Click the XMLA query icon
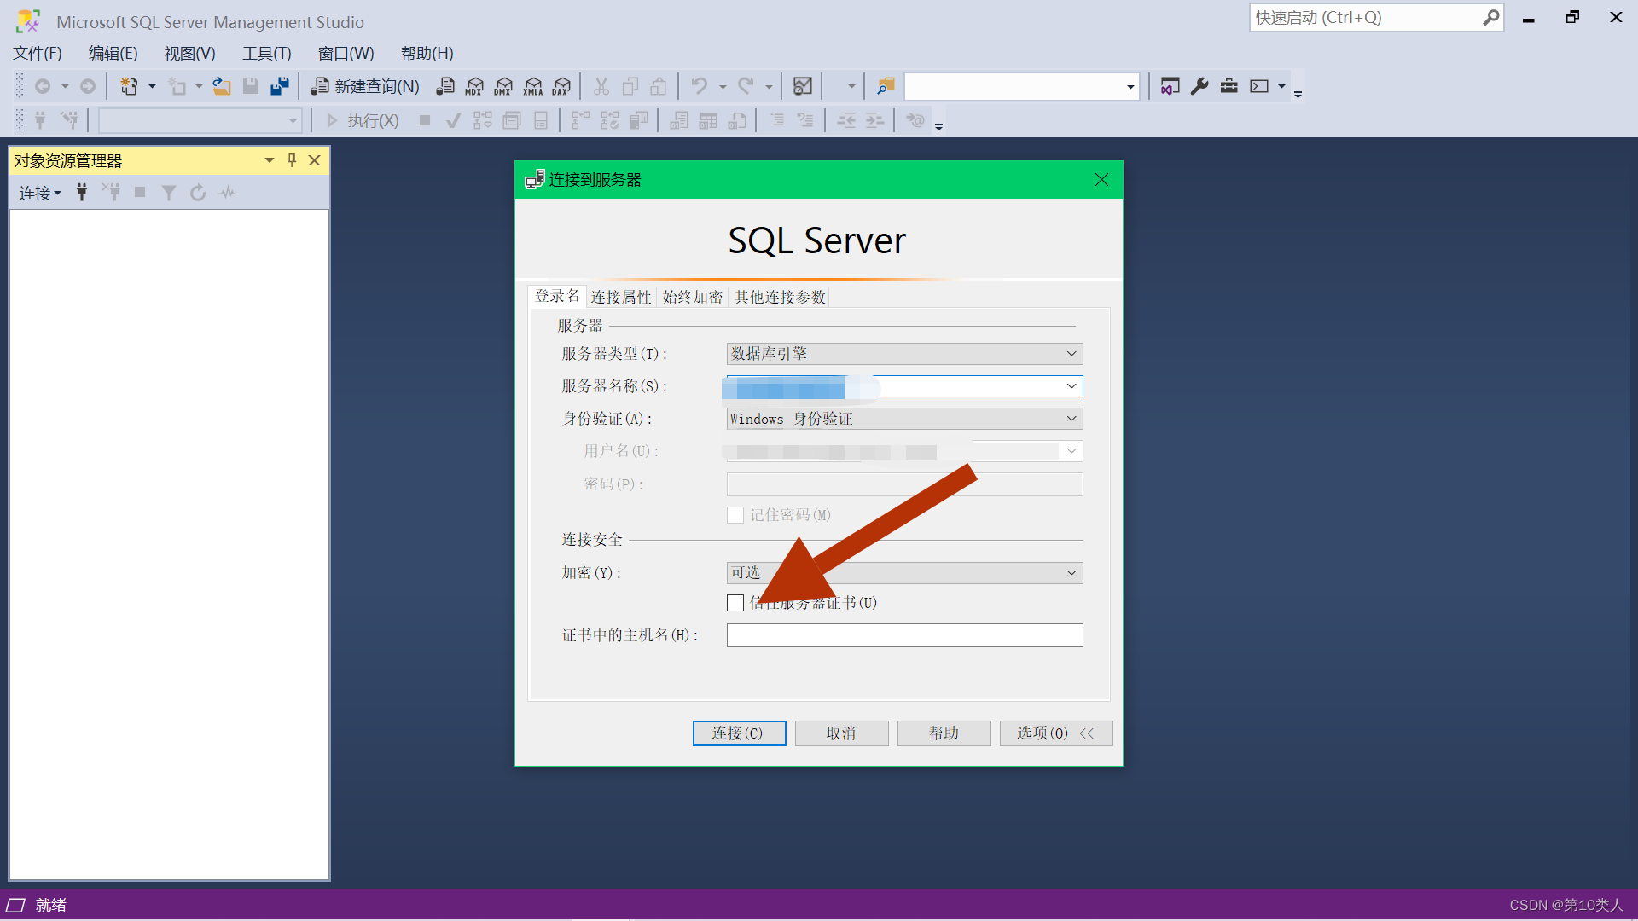1638x921 pixels. 532,86
